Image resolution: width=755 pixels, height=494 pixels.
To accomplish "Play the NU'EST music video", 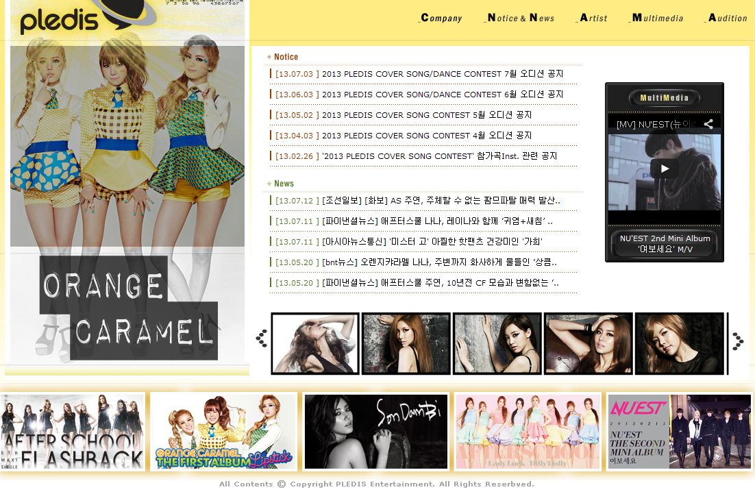I will pyautogui.click(x=664, y=169).
